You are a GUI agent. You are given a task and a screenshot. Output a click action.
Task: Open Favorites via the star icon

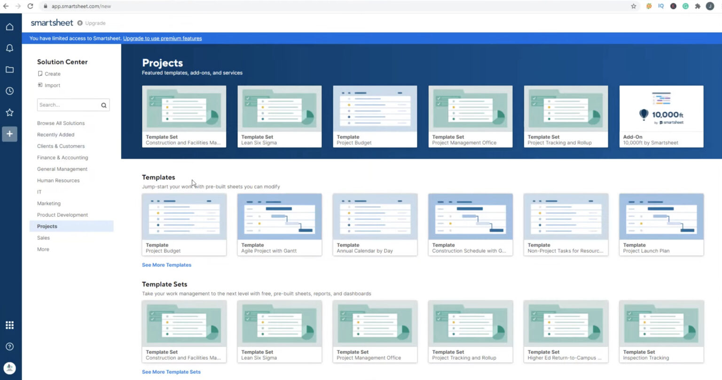[x=9, y=112]
